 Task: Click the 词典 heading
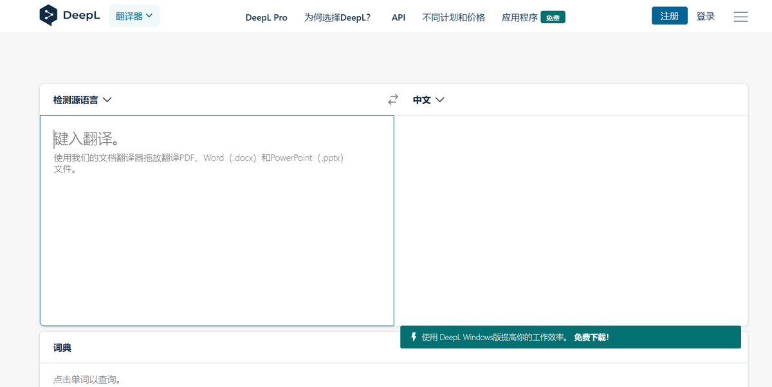tap(62, 348)
